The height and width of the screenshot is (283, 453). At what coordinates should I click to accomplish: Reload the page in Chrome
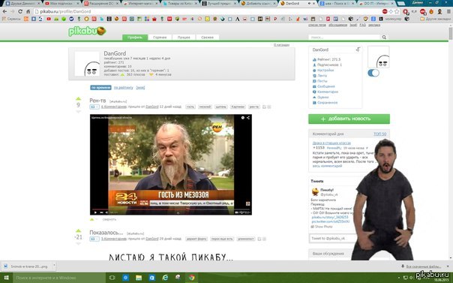click(20, 11)
